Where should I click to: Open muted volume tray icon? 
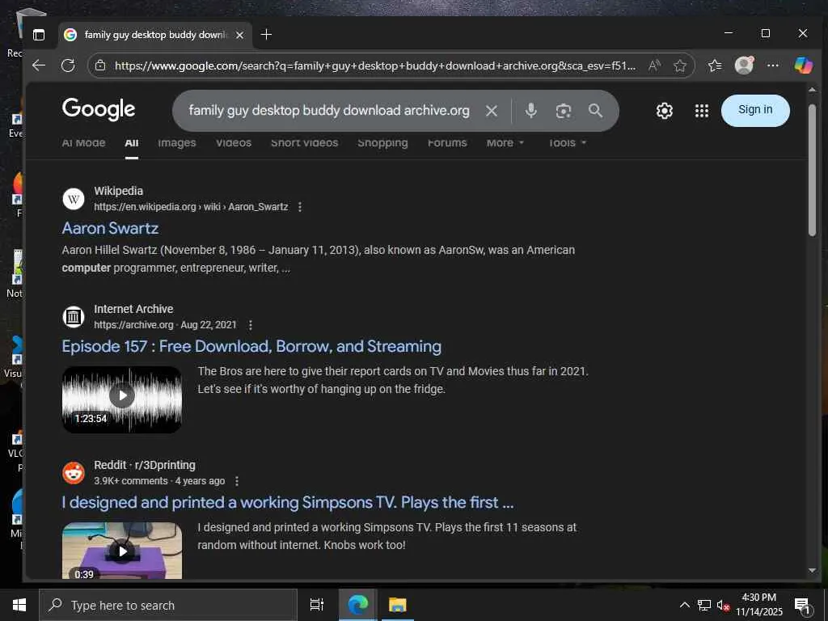(x=723, y=605)
